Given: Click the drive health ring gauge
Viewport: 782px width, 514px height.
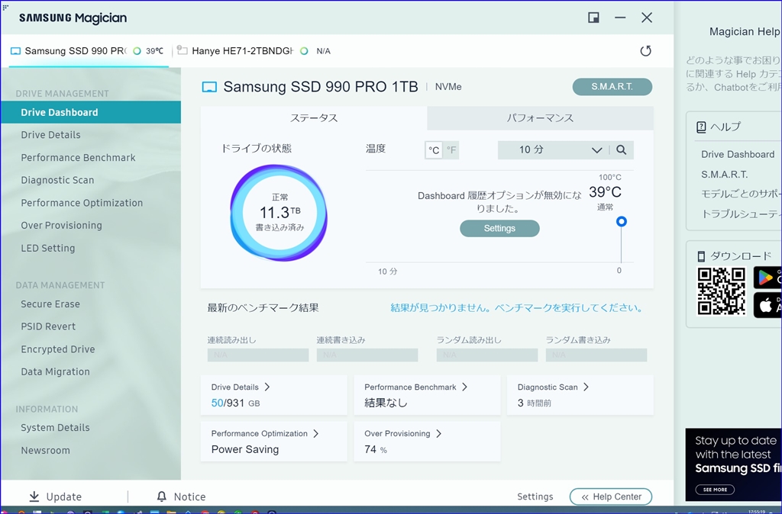Looking at the screenshot, I should 279,214.
